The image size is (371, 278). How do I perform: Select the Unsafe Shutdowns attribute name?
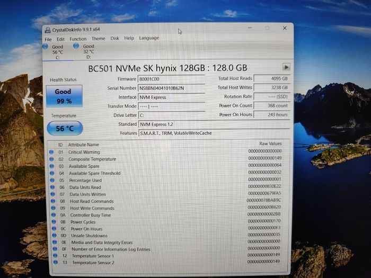89,236
